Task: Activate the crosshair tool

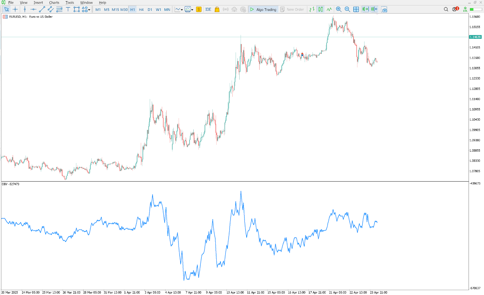Action: [15, 9]
